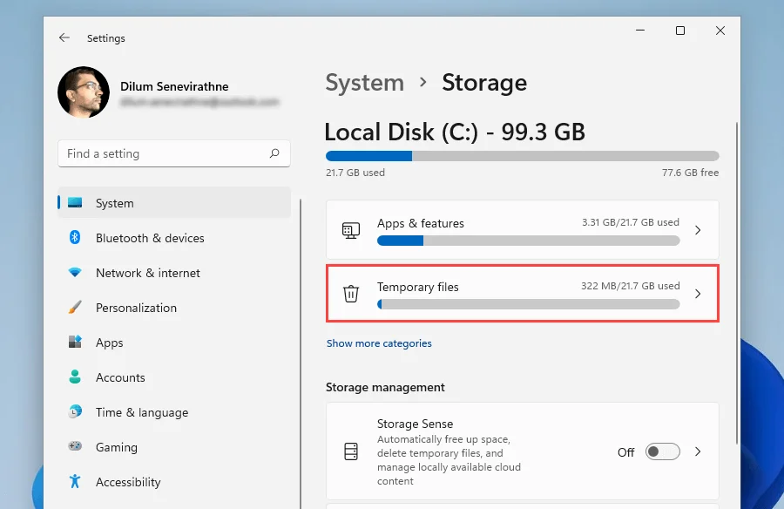This screenshot has height=509, width=784.
Task: Click the Bluetooth icon in sidebar
Action: click(75, 237)
